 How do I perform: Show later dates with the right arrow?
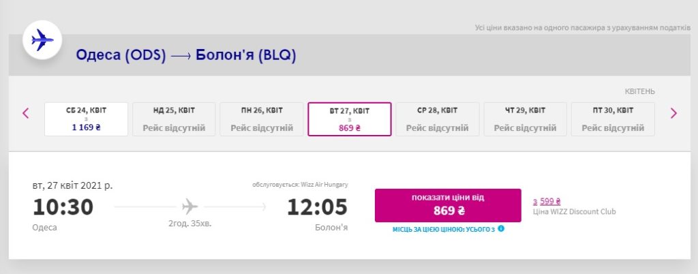point(673,113)
